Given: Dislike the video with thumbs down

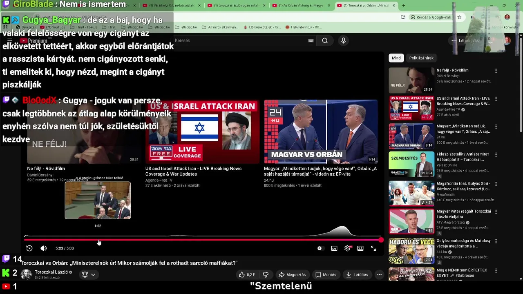Looking at the screenshot, I should tap(266, 275).
